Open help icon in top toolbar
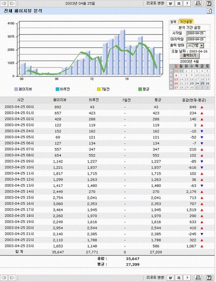Viewport: 216px width, 282px height. pos(209,4)
